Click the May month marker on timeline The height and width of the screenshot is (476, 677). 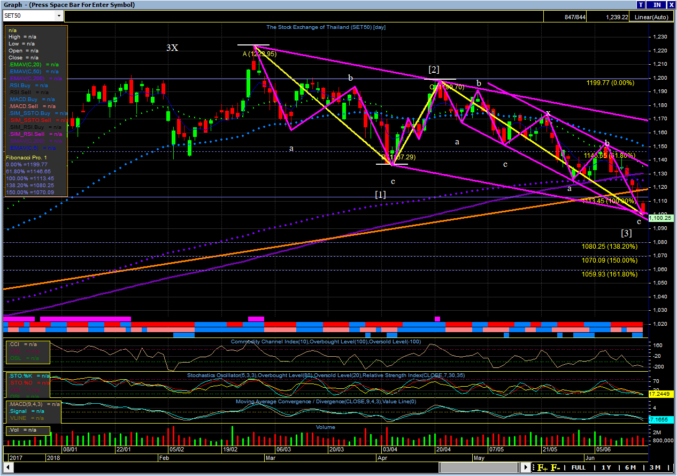(478, 458)
